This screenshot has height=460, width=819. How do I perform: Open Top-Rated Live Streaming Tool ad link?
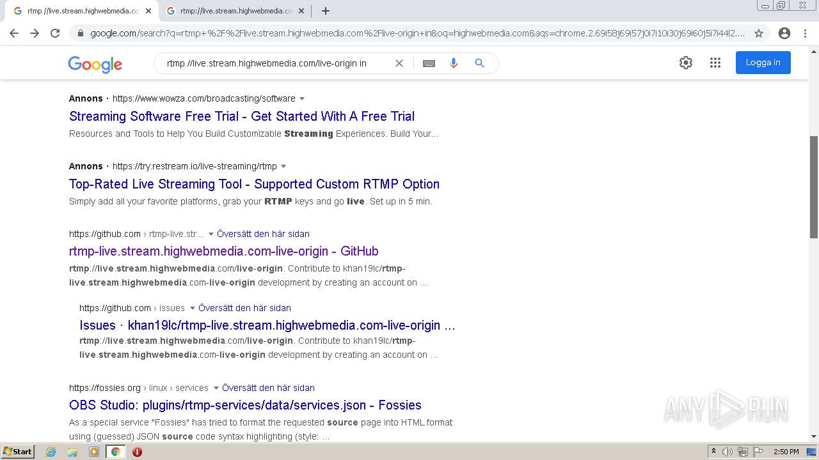[254, 184]
